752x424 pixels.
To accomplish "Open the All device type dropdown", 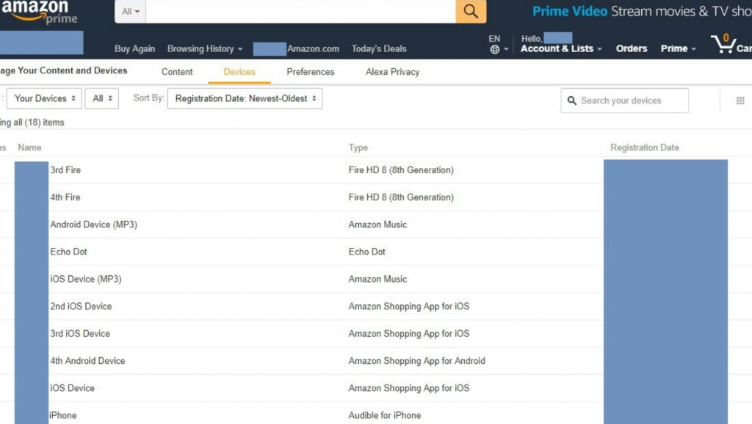I will (x=101, y=98).
